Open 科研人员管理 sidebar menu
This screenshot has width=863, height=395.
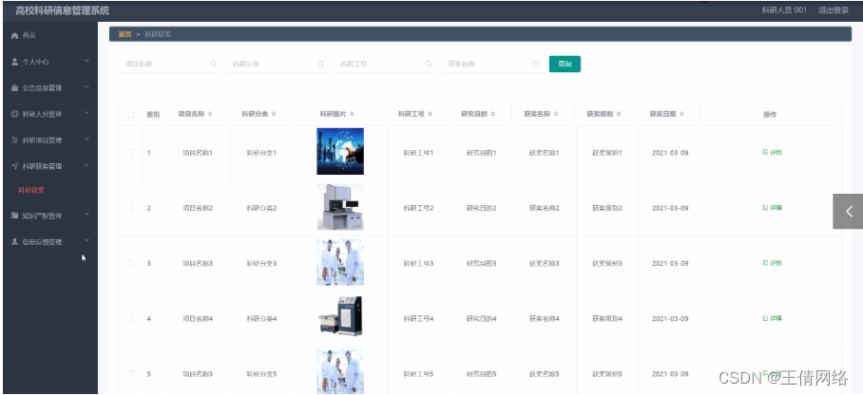click(x=50, y=114)
